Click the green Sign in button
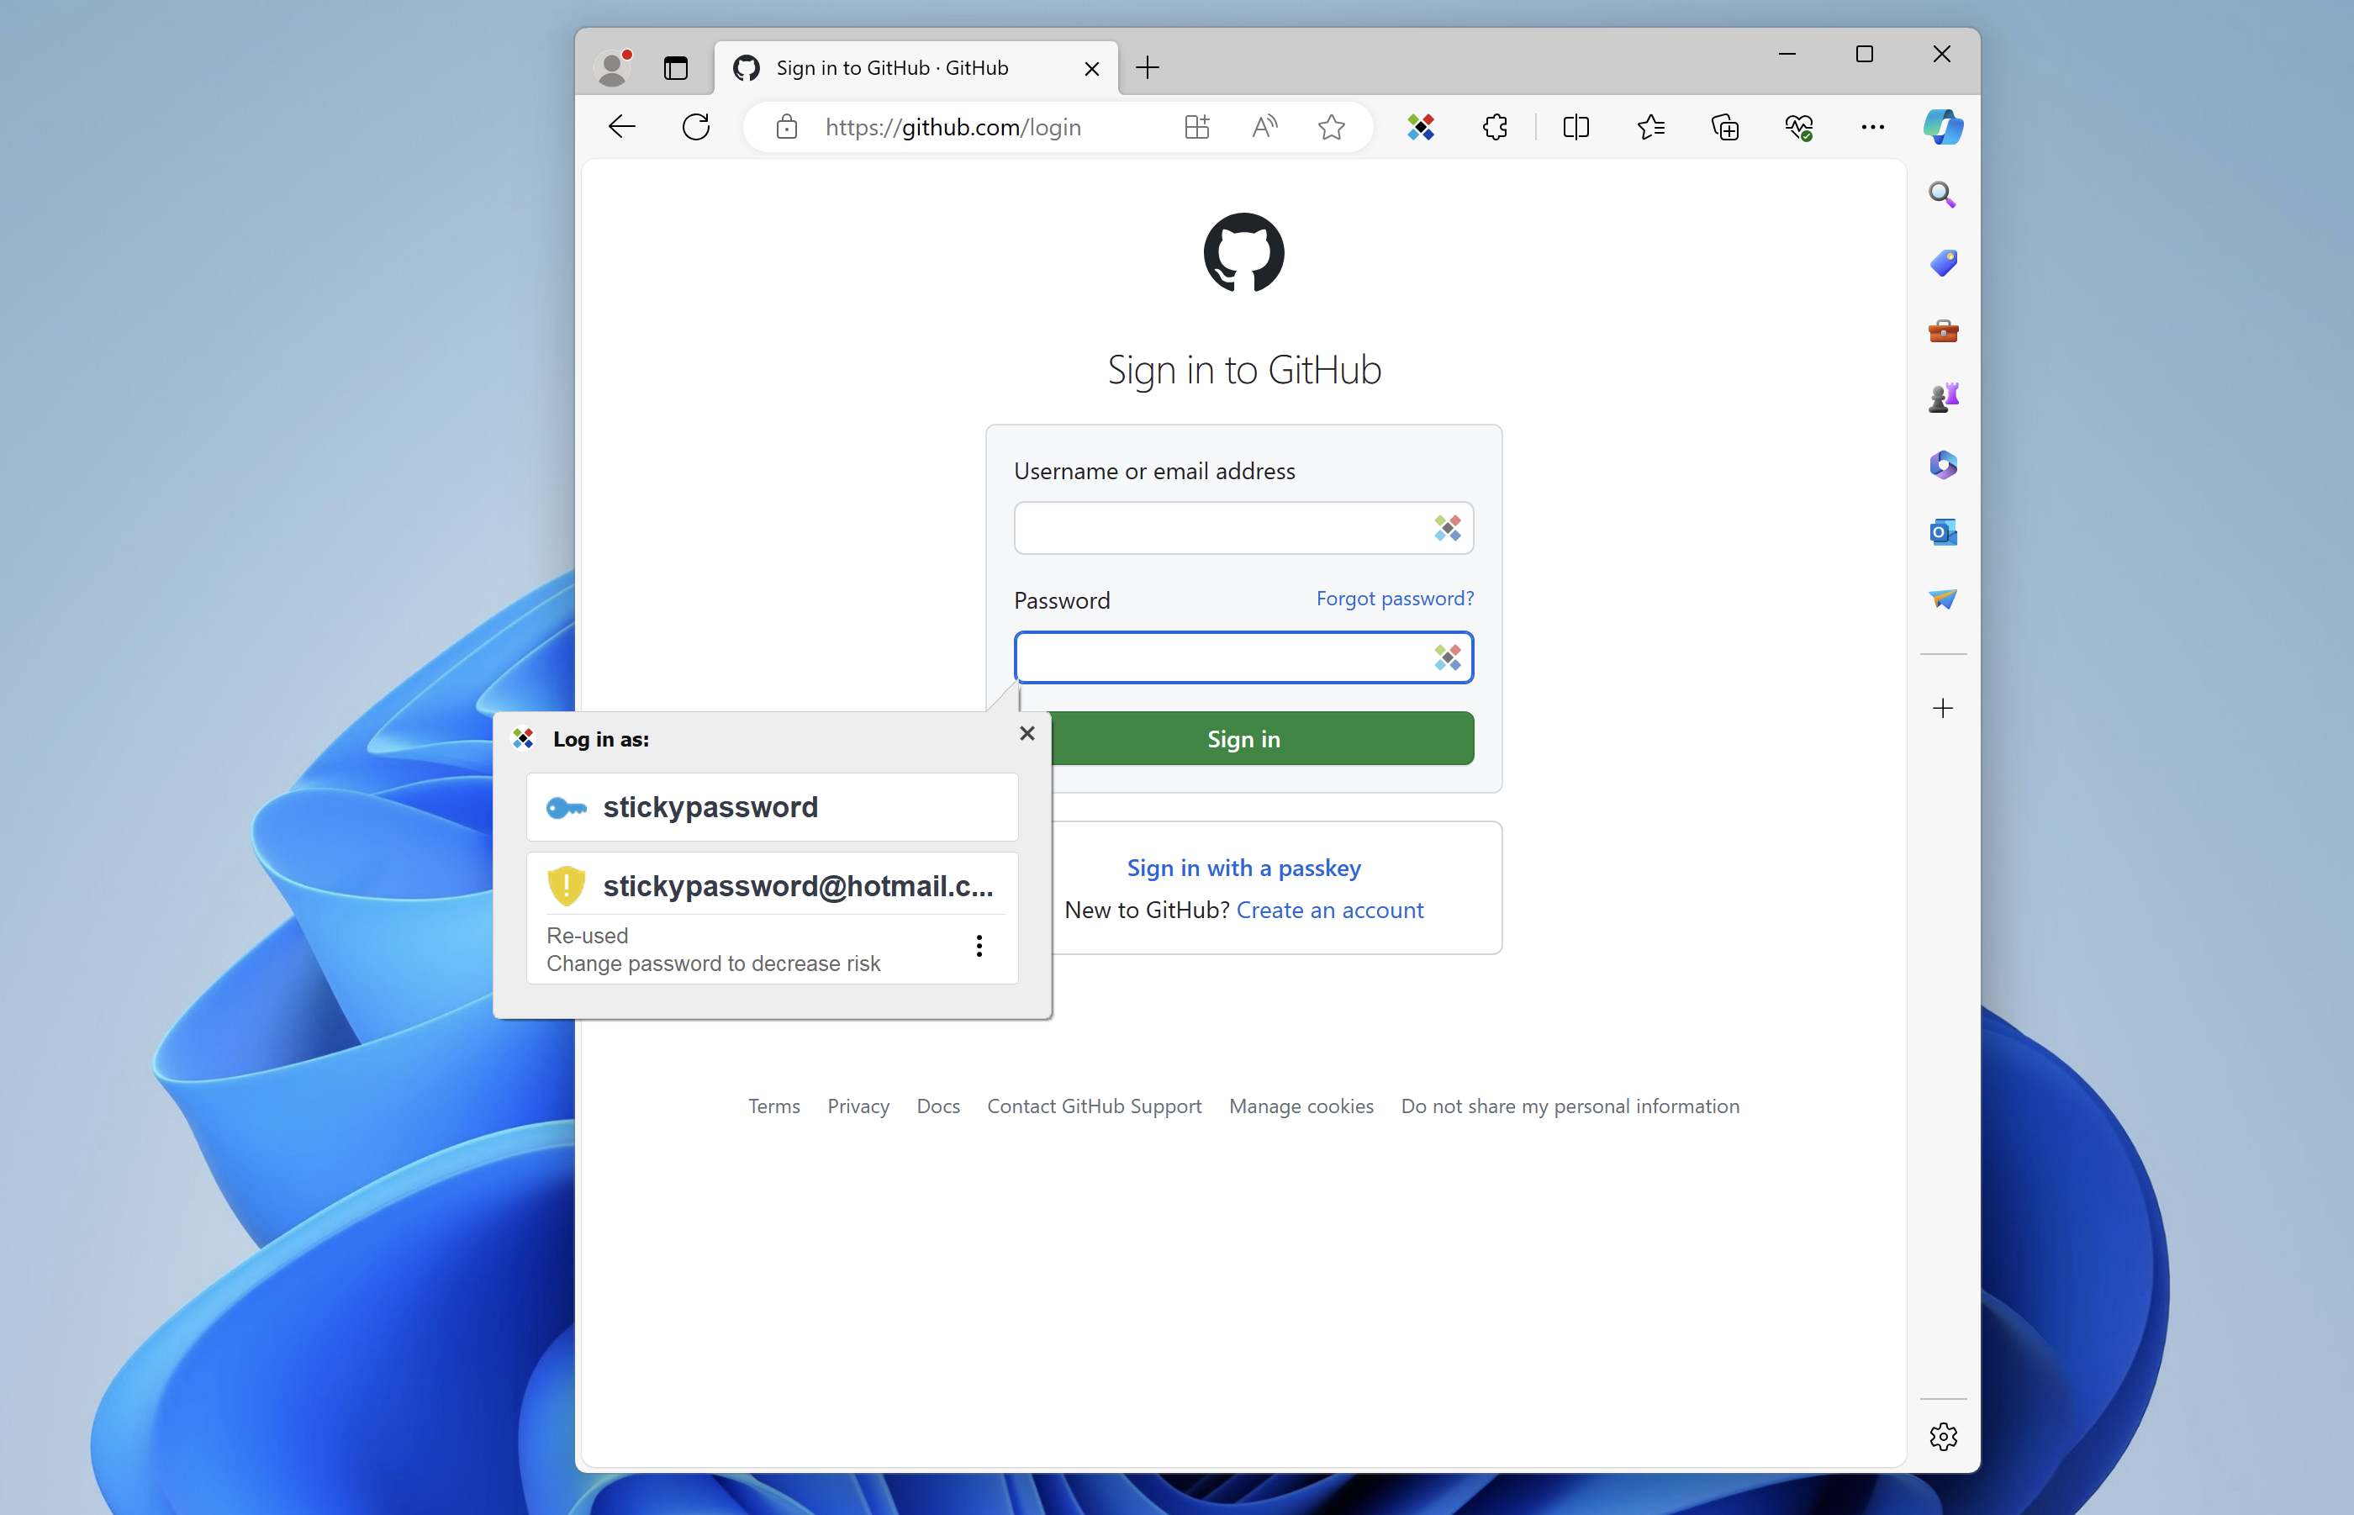Viewport: 2354px width, 1515px height. tap(1243, 739)
